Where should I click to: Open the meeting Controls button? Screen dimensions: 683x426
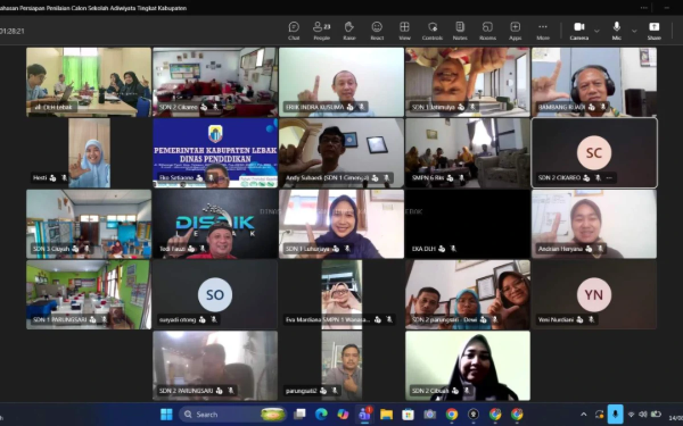pyautogui.click(x=432, y=31)
